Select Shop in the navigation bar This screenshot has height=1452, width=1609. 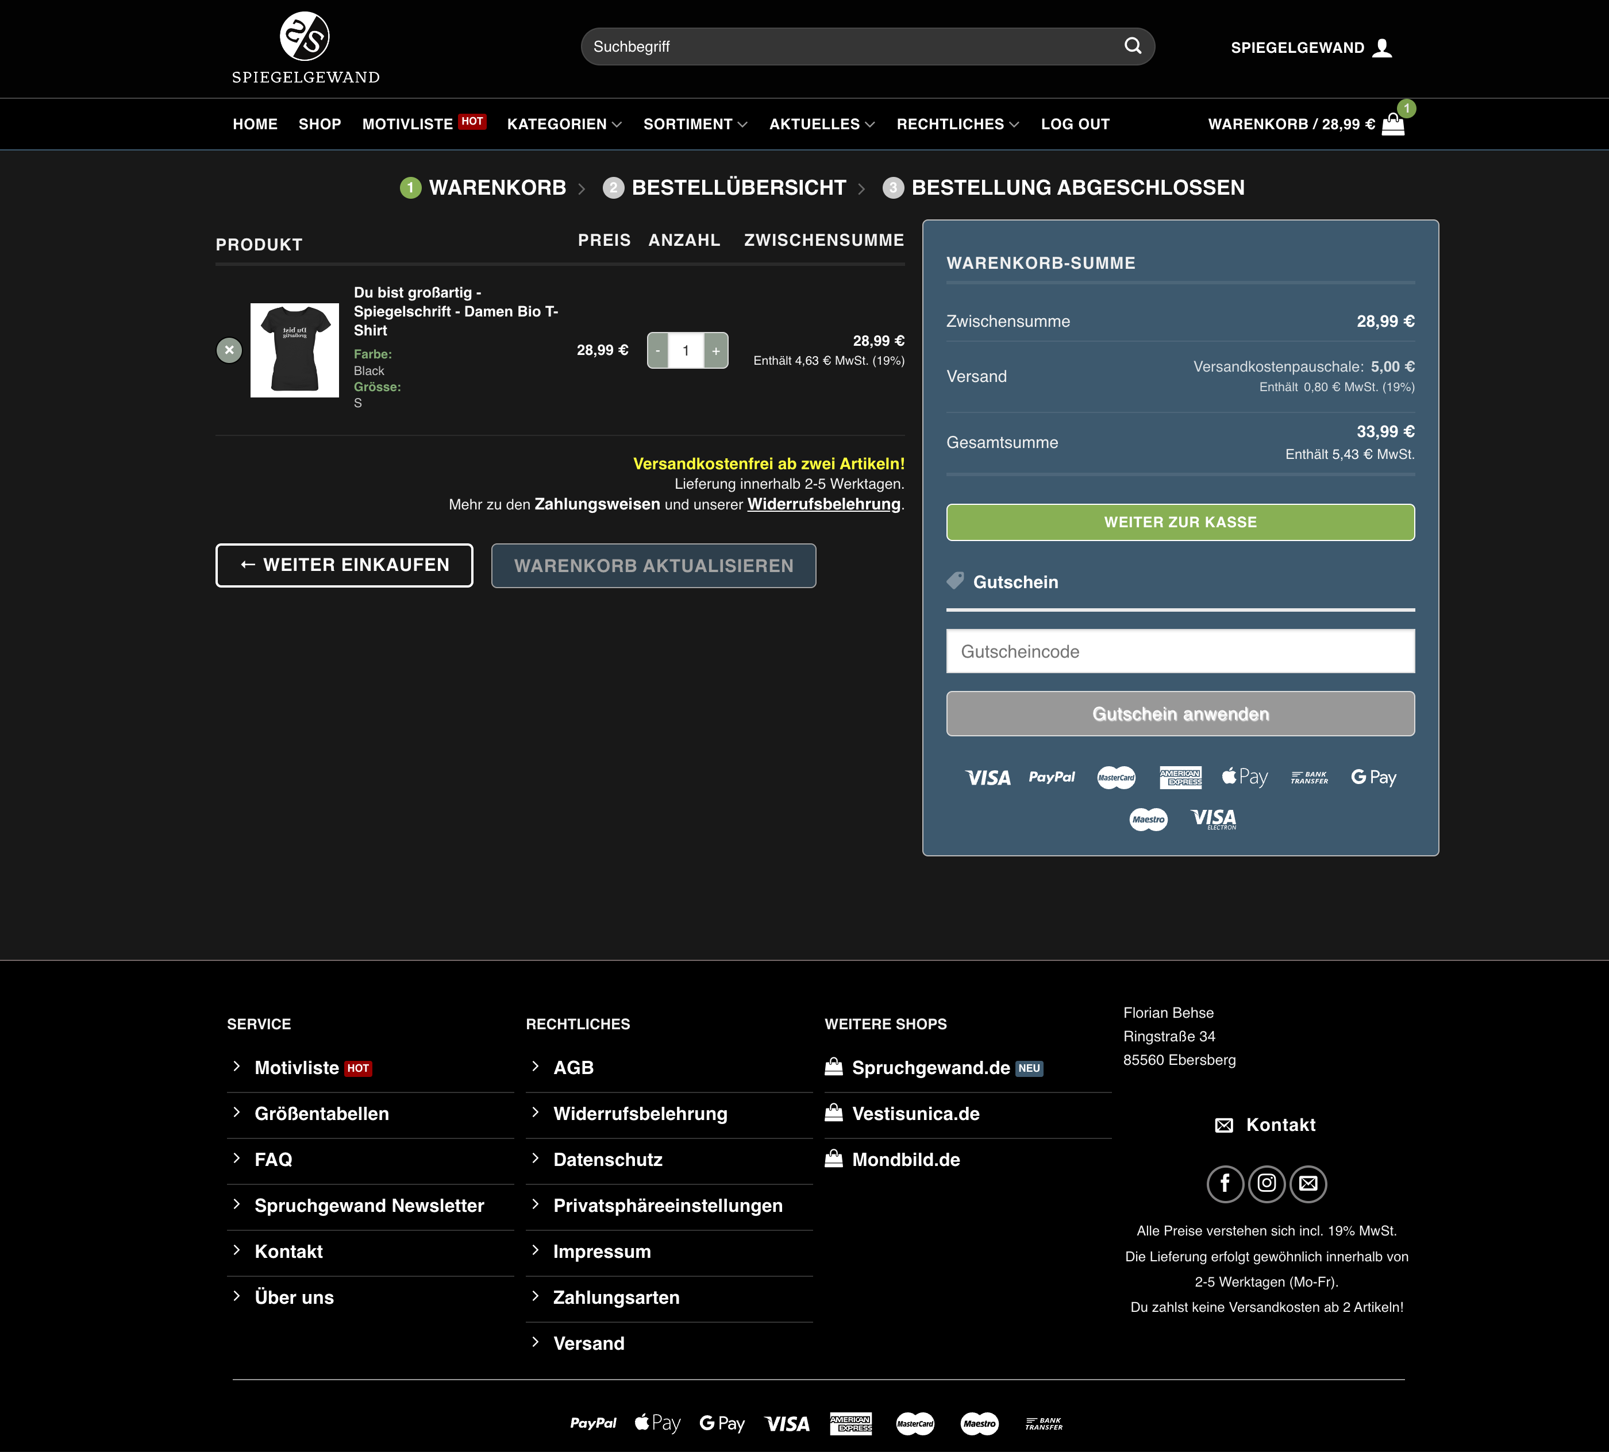pyautogui.click(x=320, y=125)
